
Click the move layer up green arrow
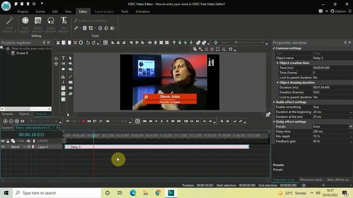(x=174, y=43)
